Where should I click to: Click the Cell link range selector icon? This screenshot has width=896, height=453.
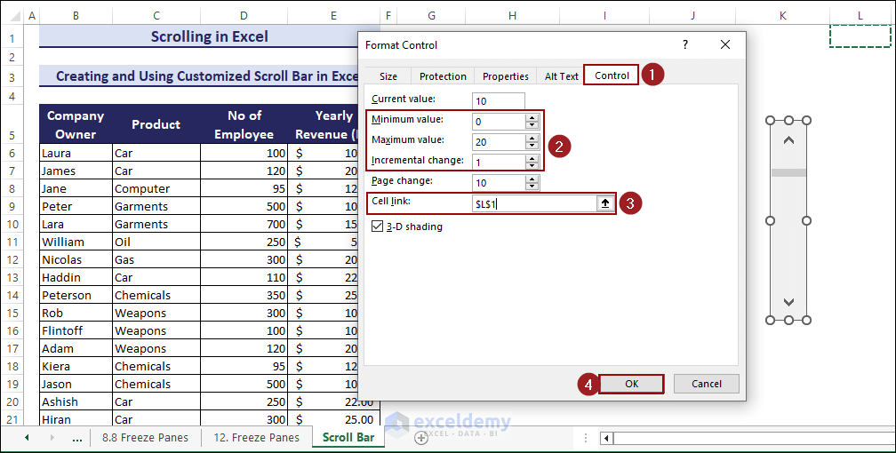point(605,203)
